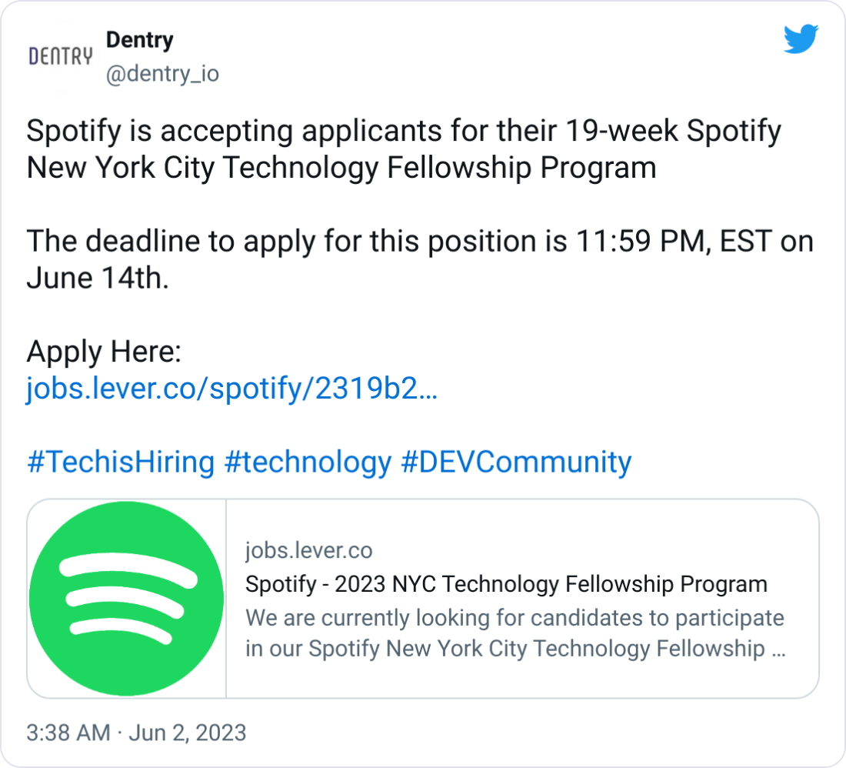This screenshot has width=846, height=768.
Task: Click the Twitter bird icon
Action: [x=801, y=40]
